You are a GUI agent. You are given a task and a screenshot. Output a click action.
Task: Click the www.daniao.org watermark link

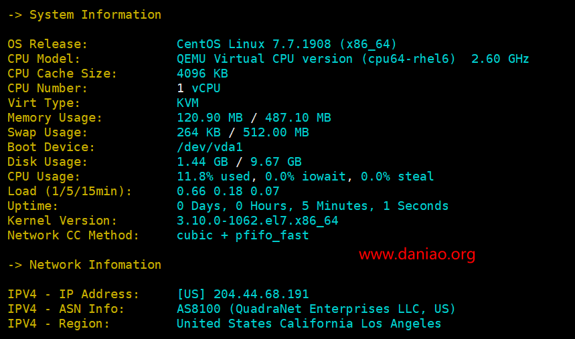(x=417, y=254)
